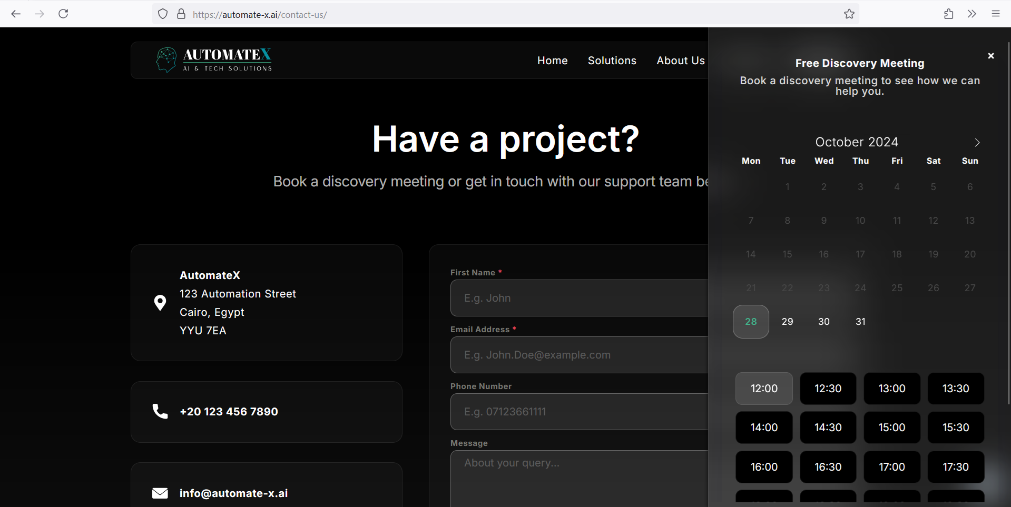The height and width of the screenshot is (507, 1011).
Task: Close the Free Discovery Meeting panel
Action: click(990, 56)
